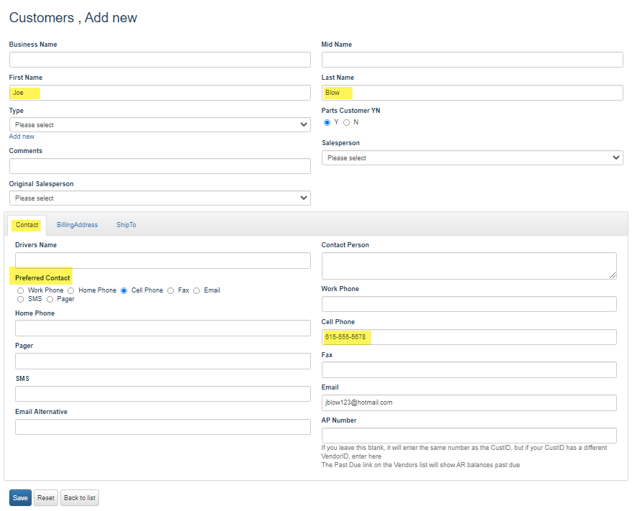This screenshot has height=511, width=632.
Task: Select the Y option for Parts Customer
Action: coord(327,123)
